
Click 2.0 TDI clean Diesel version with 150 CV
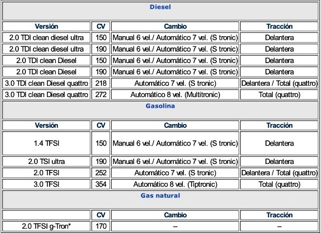coord(46,60)
